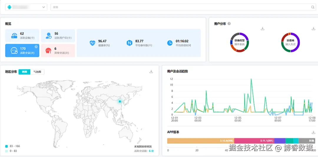Click the heart health rate icon
The image size is (318, 157).
pyautogui.click(x=92, y=43)
